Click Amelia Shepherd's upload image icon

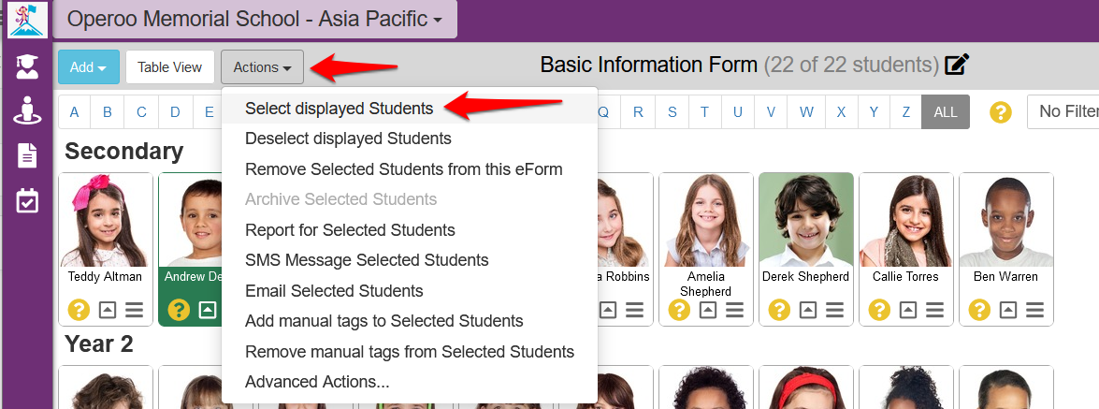708,310
